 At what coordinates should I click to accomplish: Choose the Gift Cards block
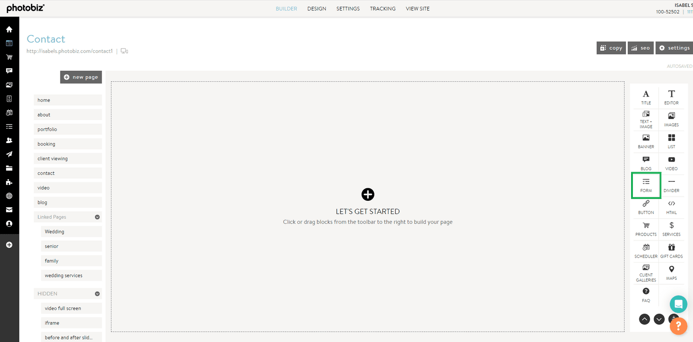coord(671,251)
